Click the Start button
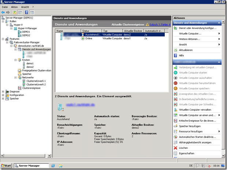227x170 pixels. 6,166
